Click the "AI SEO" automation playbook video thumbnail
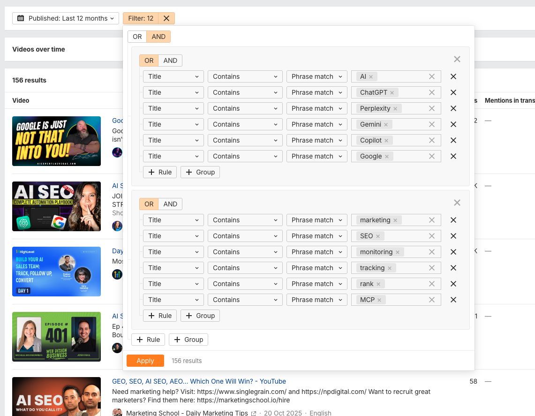 (56, 206)
